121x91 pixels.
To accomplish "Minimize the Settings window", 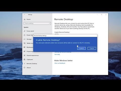I will point(97,15).
